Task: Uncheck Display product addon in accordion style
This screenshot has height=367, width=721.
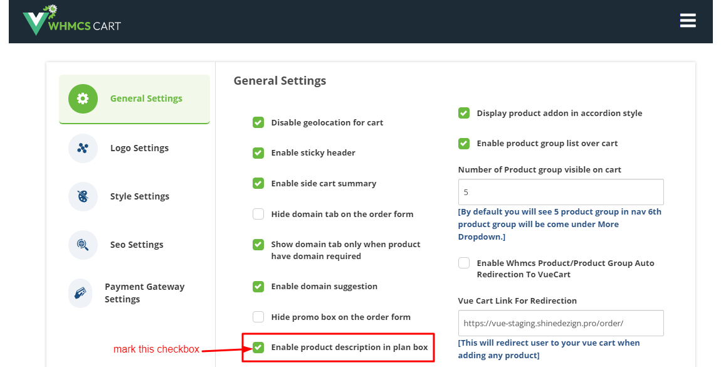Action: (x=464, y=113)
